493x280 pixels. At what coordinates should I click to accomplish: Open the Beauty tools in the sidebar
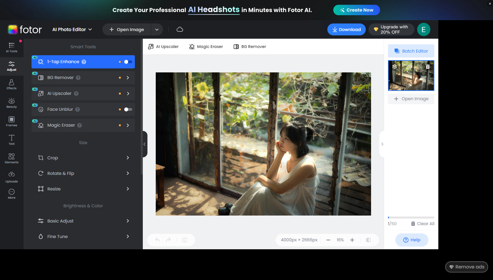pos(11,104)
